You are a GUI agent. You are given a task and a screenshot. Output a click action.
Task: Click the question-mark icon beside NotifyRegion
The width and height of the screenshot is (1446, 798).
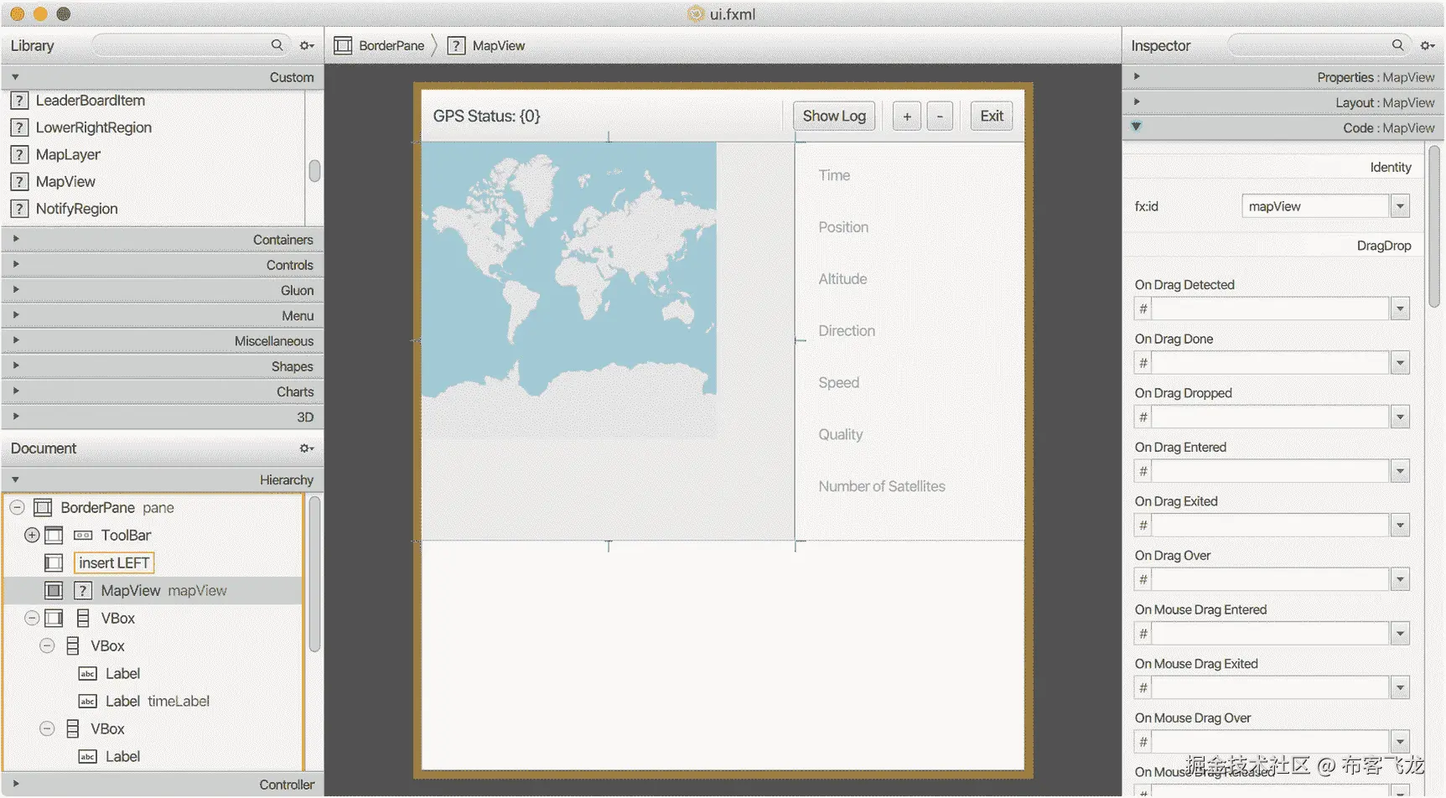point(19,209)
